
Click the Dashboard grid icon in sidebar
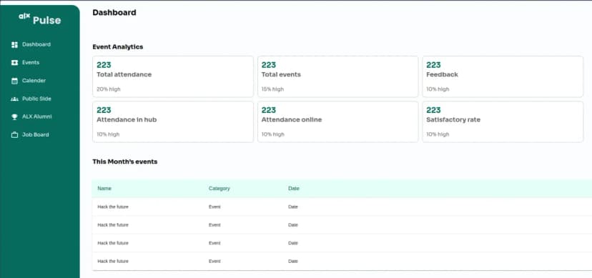tap(15, 45)
